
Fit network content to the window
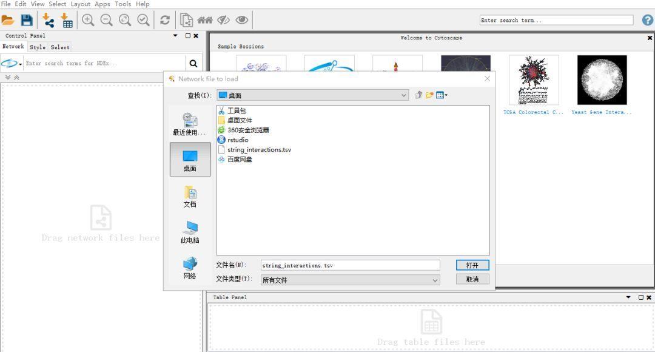pyautogui.click(x=125, y=20)
